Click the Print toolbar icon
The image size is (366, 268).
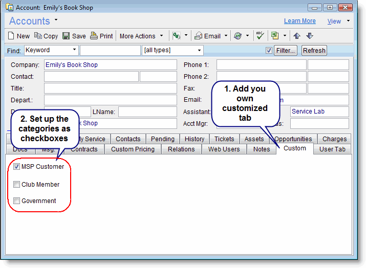94,36
